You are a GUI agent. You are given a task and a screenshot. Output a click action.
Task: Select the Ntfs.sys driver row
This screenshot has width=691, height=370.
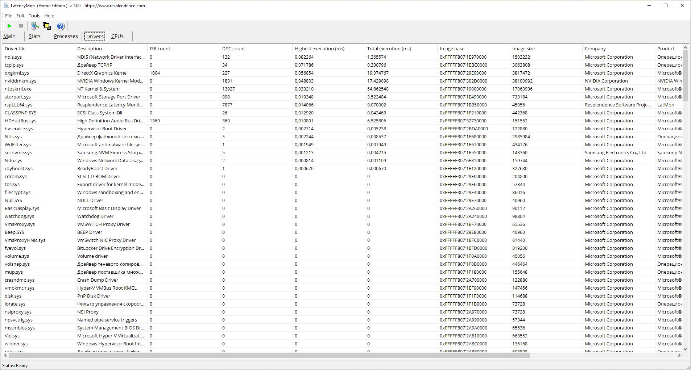342,136
